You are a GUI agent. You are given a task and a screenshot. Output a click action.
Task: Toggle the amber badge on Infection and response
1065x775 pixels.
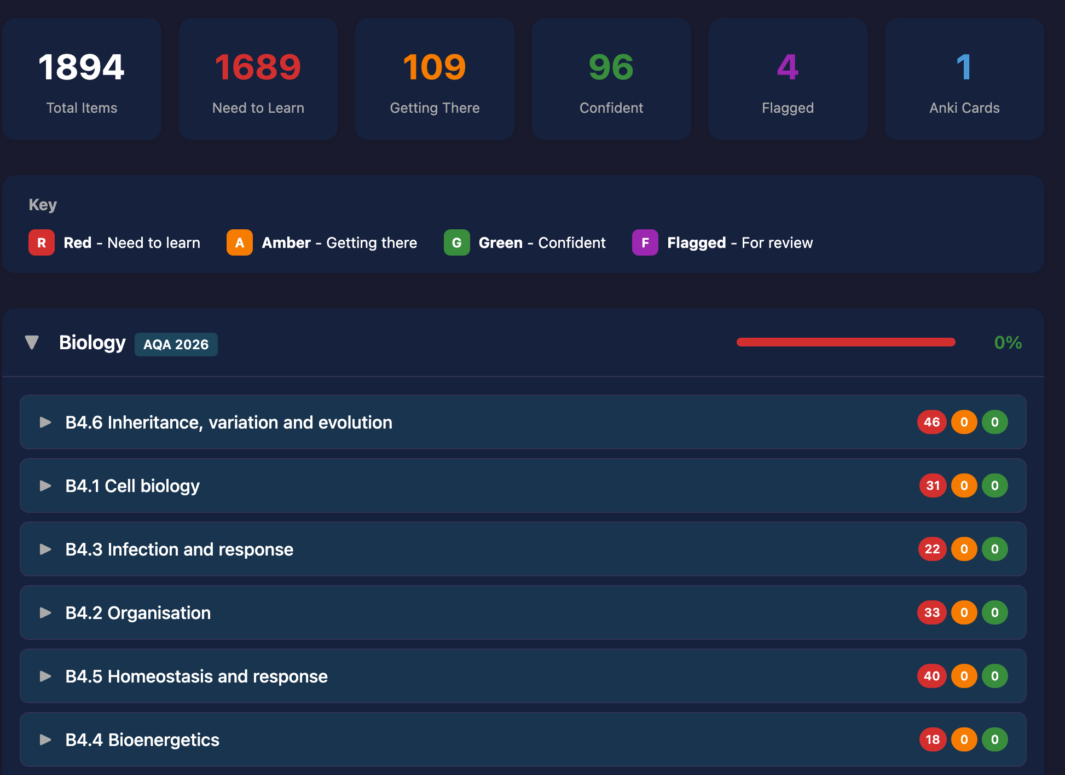coord(964,549)
